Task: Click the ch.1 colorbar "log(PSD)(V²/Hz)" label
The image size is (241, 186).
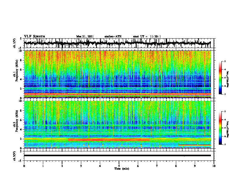Action: pyautogui.click(x=228, y=79)
